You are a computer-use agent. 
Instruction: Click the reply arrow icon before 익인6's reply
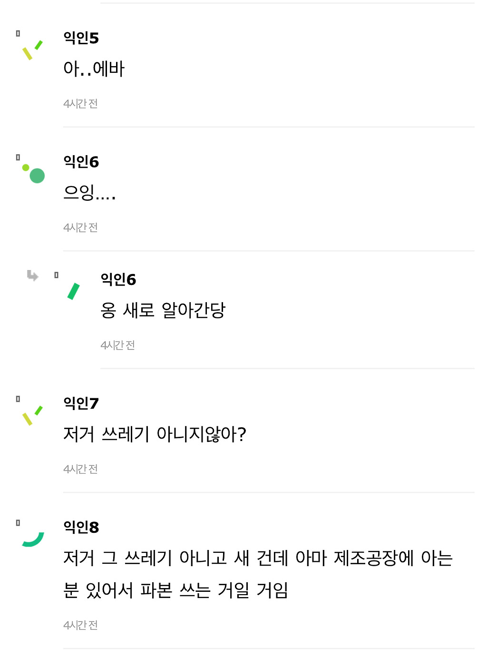pos(32,275)
